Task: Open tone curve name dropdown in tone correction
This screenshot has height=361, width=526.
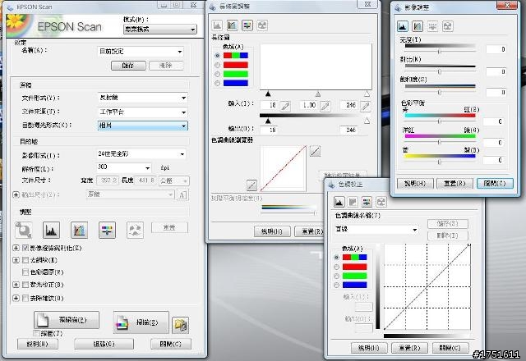Action: [376, 230]
